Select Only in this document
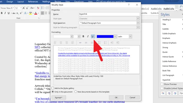The height and width of the screenshot is (103, 183). coord(53,92)
